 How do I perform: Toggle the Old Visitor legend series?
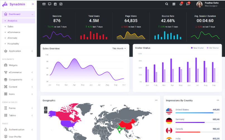[213, 48]
